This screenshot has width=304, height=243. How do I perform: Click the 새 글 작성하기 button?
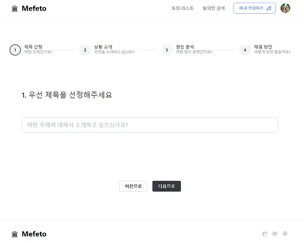tap(254, 8)
